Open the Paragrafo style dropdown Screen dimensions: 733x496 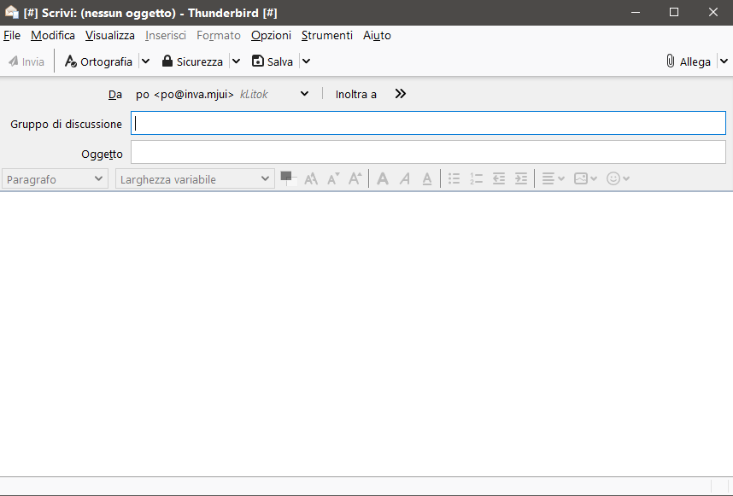pos(55,179)
